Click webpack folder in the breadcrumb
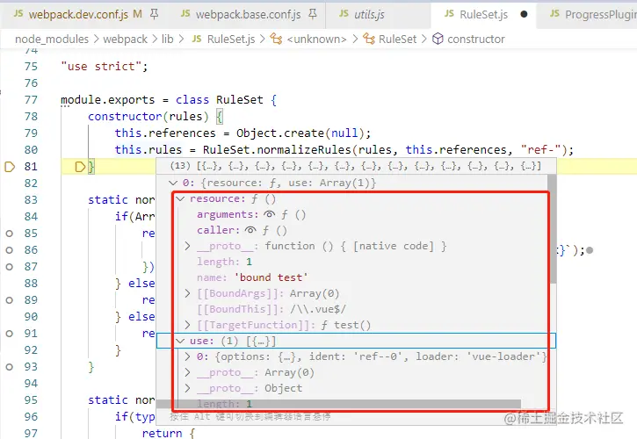Image resolution: width=637 pixels, height=439 pixels. 125,40
